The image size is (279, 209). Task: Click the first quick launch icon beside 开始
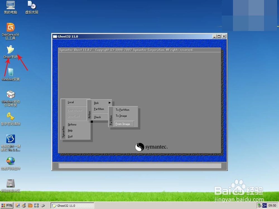[x=18, y=206]
